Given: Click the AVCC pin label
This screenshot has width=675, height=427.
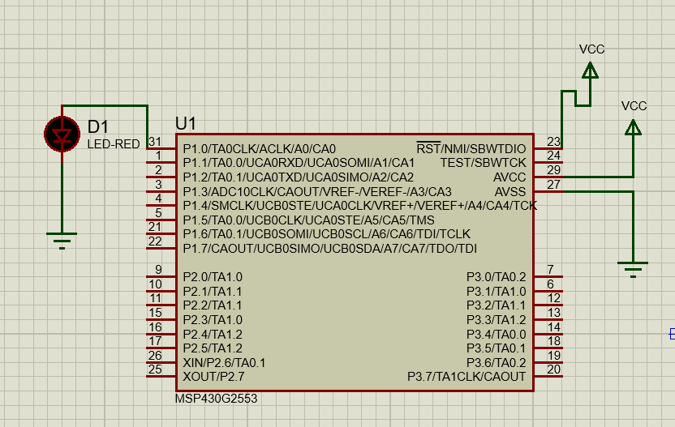Looking at the screenshot, I should click(x=509, y=177).
